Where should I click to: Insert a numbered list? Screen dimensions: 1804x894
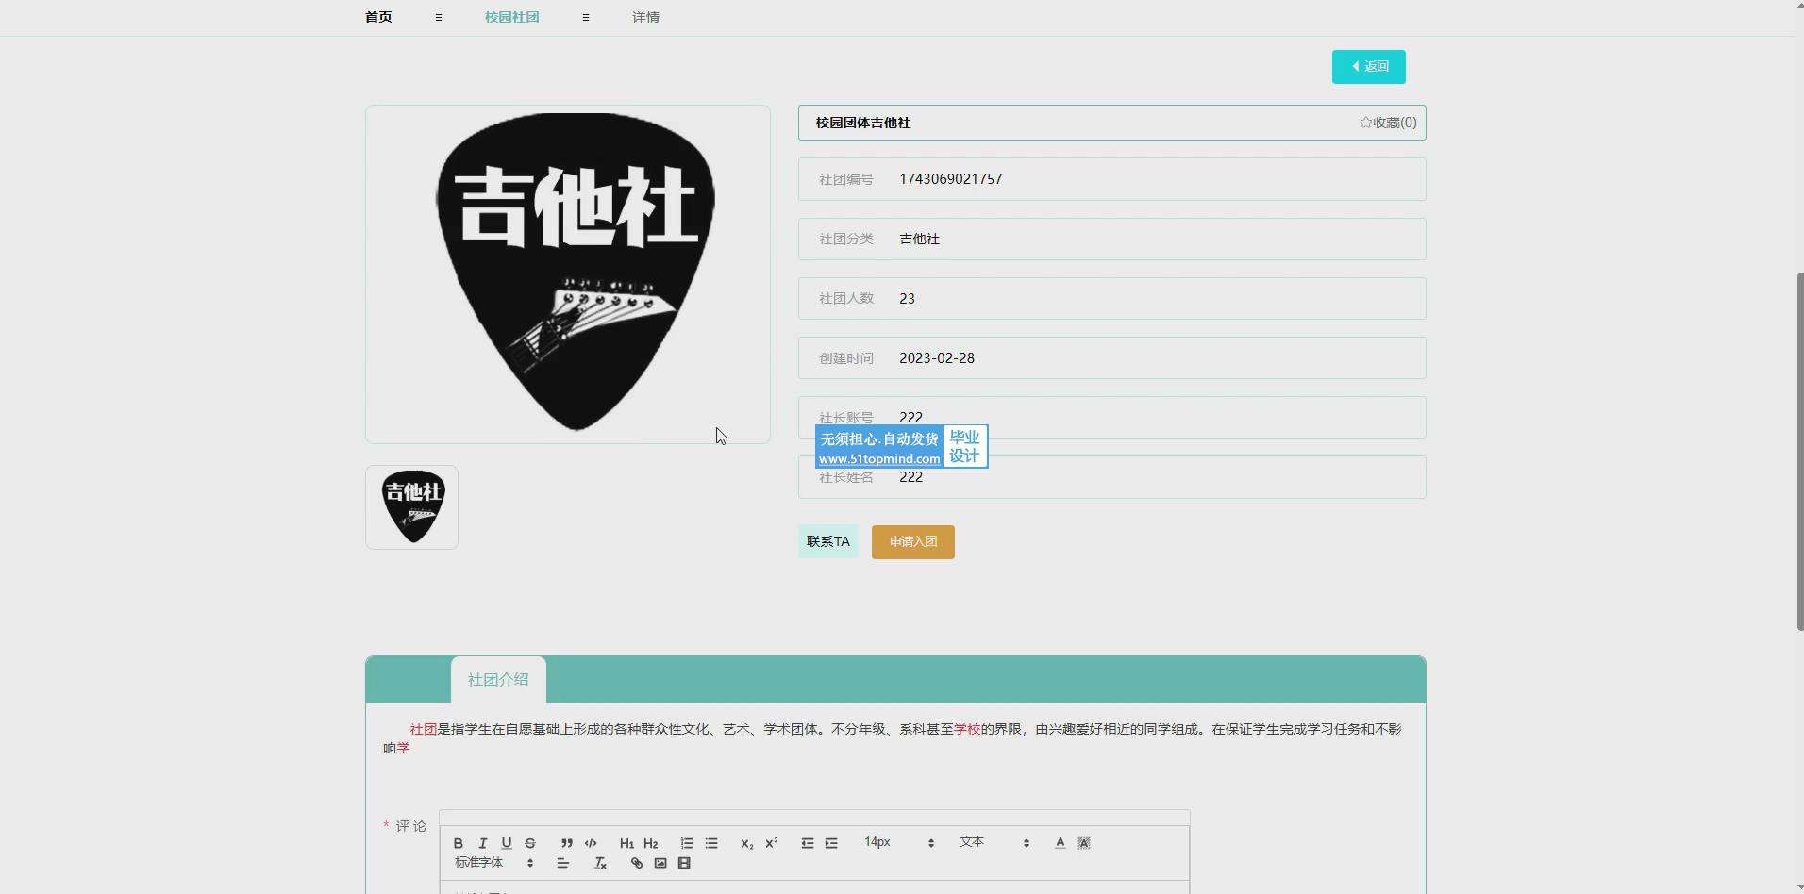coord(687,843)
